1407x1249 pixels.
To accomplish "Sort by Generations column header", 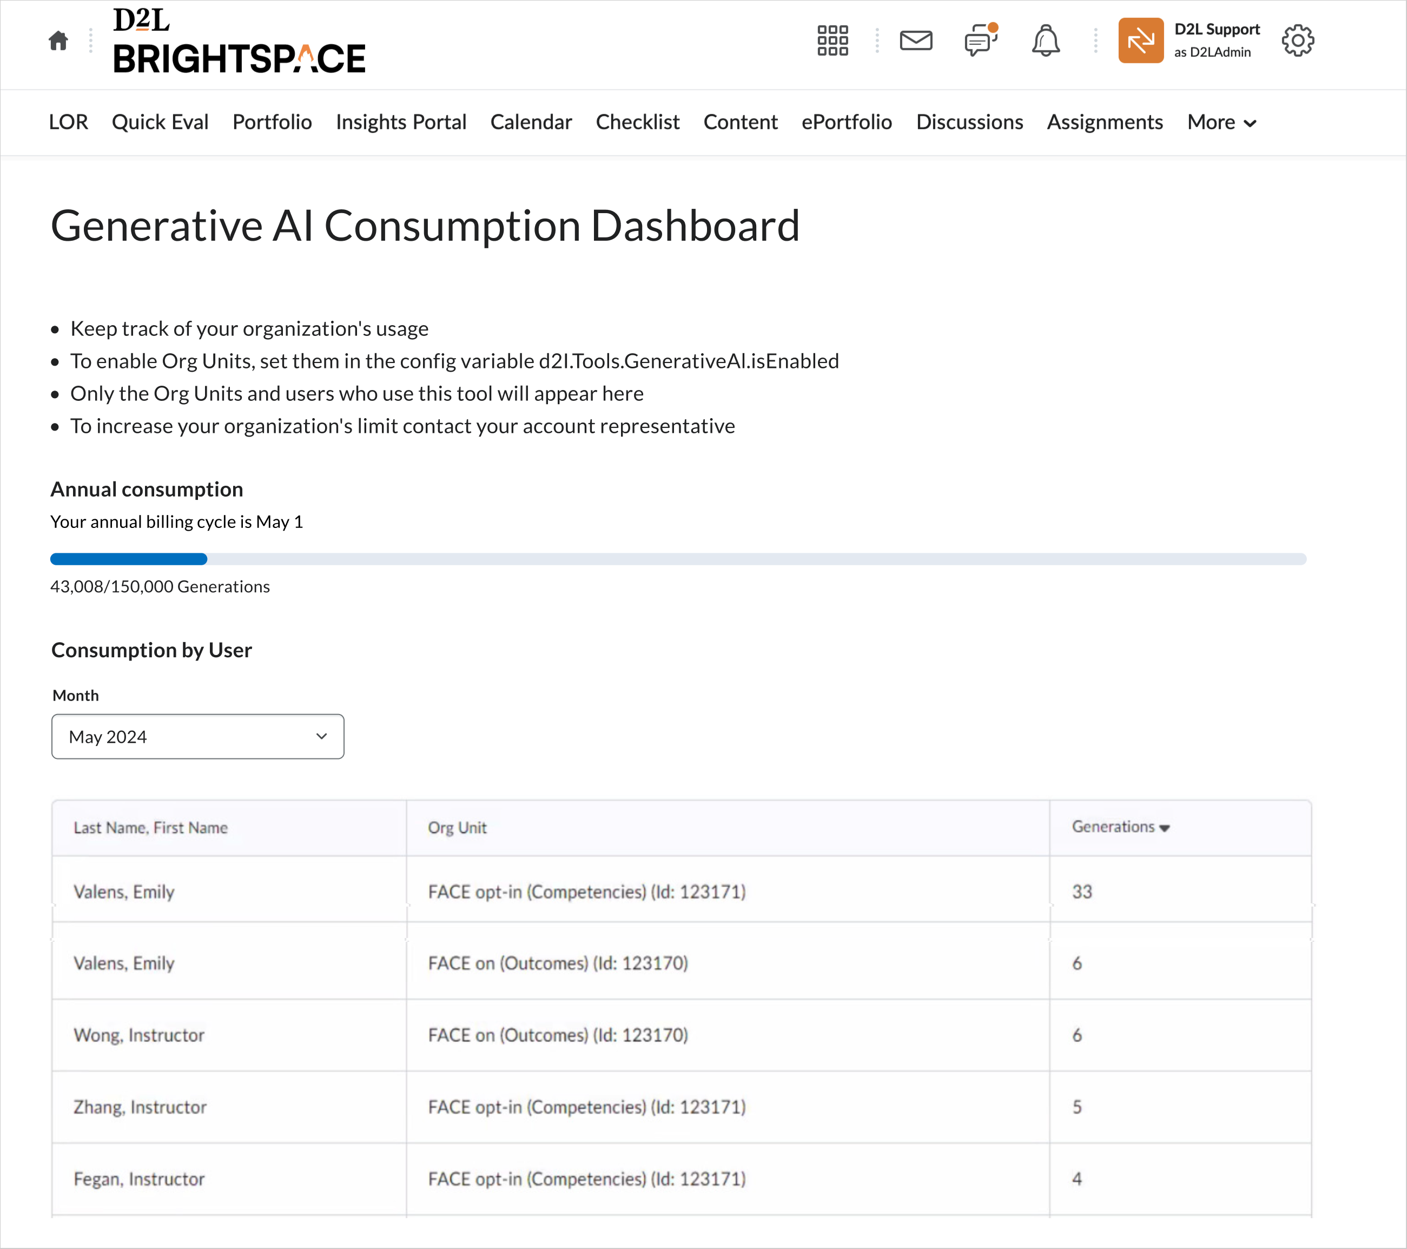I will pos(1120,827).
